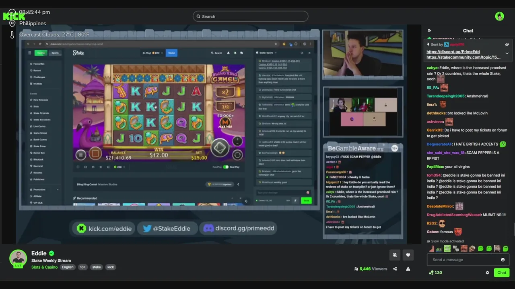Open Eddie's LIVE profile avatar

(18, 259)
